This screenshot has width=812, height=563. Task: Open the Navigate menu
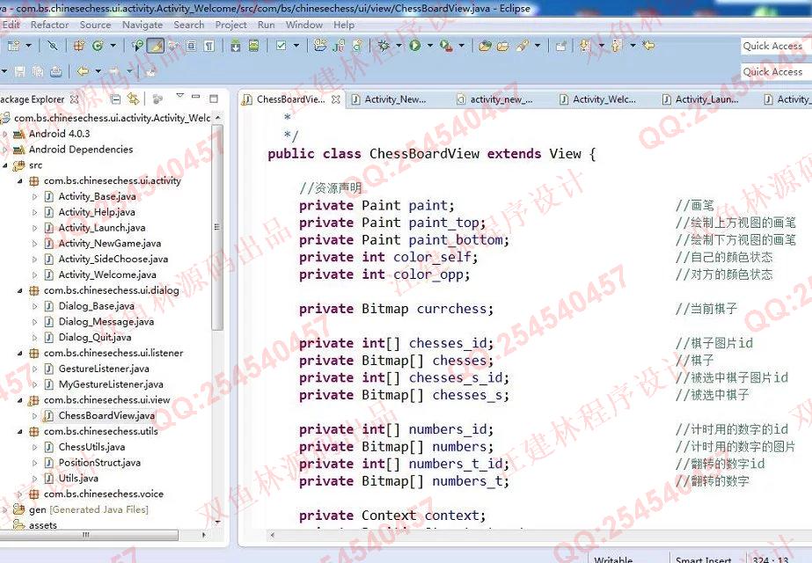143,25
